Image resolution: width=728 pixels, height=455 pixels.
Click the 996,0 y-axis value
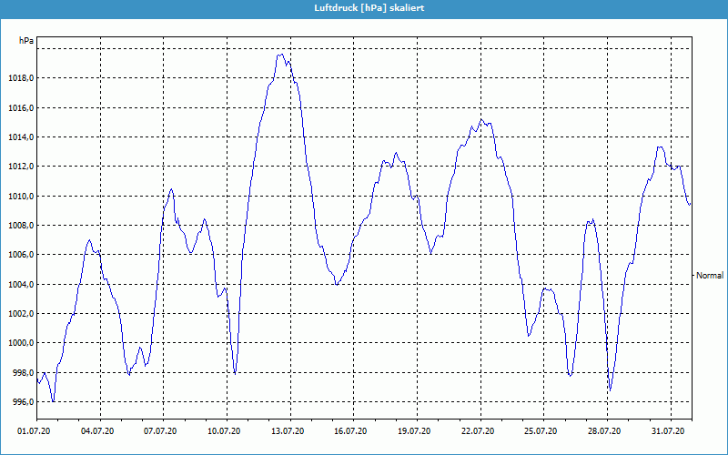tap(23, 401)
